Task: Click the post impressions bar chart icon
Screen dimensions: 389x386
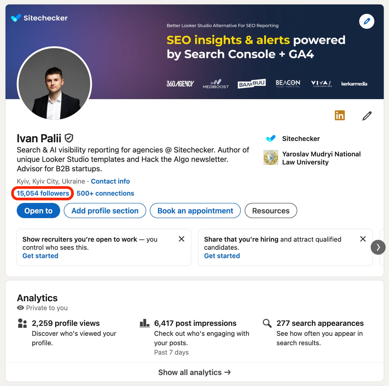Action: click(145, 323)
